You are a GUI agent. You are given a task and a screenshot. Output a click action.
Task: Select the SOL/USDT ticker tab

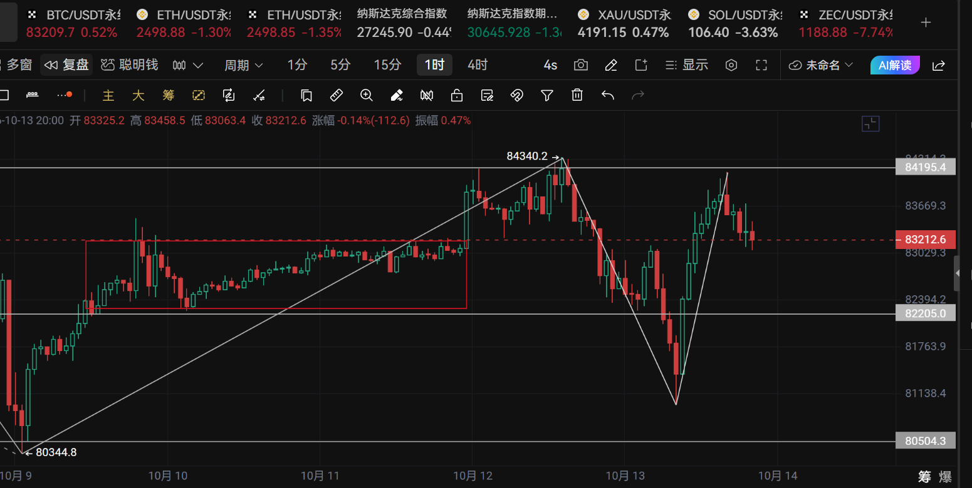[734, 23]
